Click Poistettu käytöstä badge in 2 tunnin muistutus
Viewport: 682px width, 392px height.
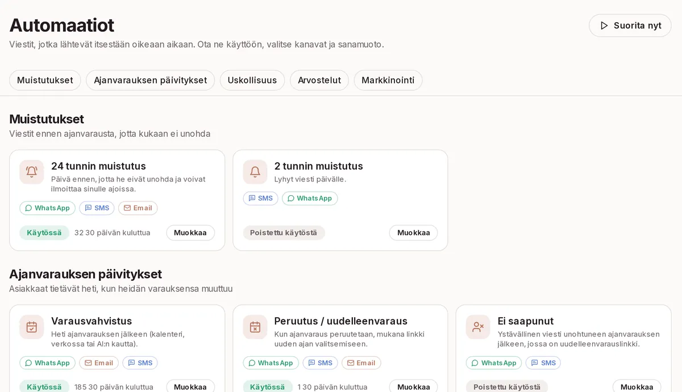284,233
